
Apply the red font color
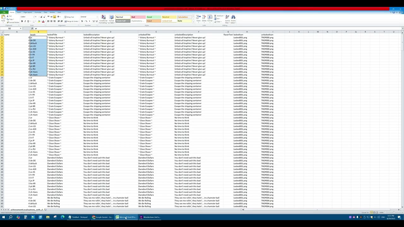click(43, 21)
